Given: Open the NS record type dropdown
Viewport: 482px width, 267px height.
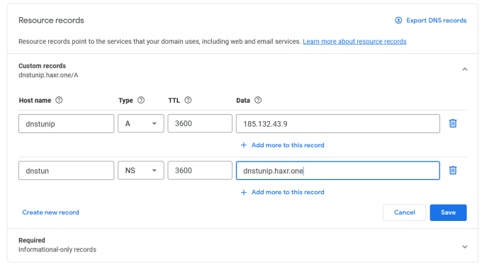Looking at the screenshot, I should pyautogui.click(x=141, y=170).
